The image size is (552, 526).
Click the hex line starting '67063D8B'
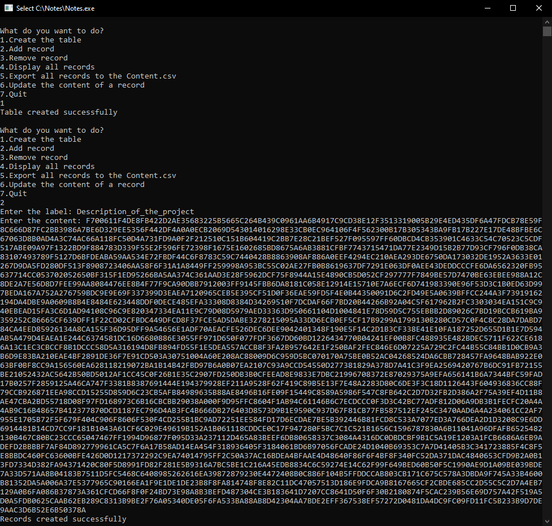click(271, 239)
